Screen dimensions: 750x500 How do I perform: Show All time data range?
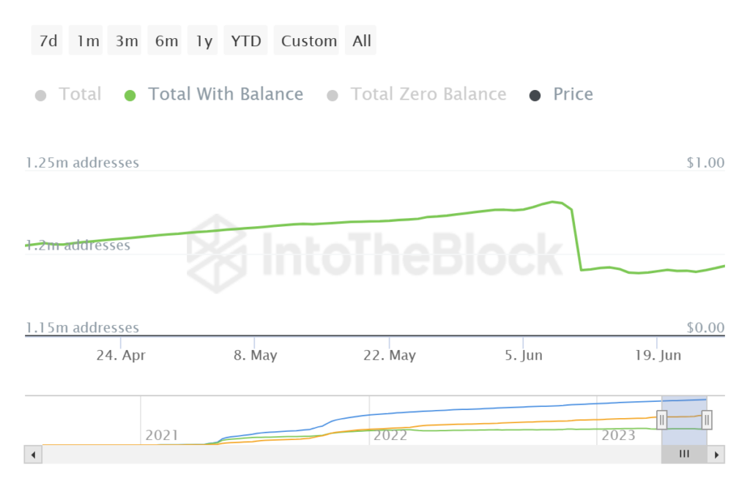(x=362, y=41)
